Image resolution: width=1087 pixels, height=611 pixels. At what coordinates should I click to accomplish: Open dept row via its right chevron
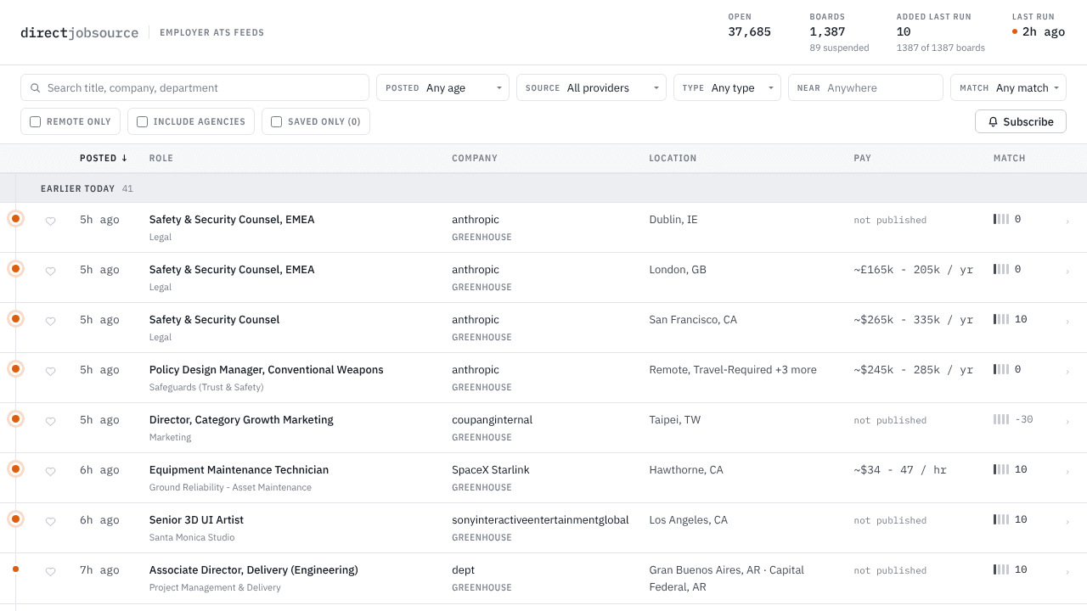point(1067,572)
